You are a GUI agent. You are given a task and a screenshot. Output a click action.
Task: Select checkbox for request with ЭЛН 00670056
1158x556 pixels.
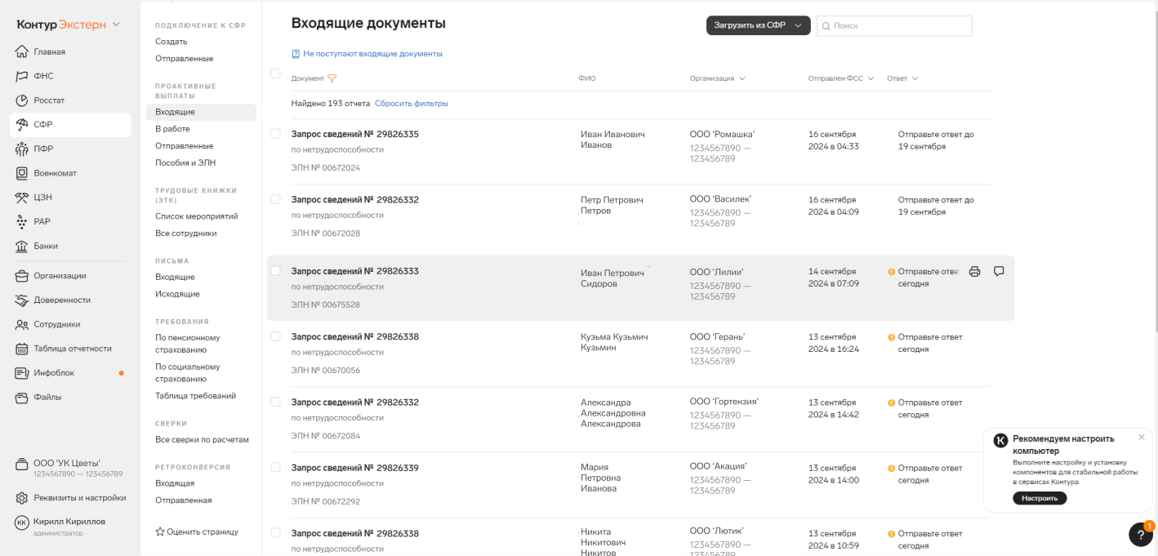tap(275, 336)
